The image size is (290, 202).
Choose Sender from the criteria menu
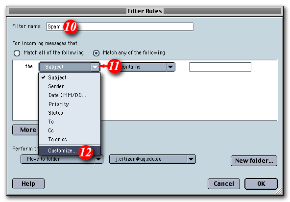pos(70,86)
